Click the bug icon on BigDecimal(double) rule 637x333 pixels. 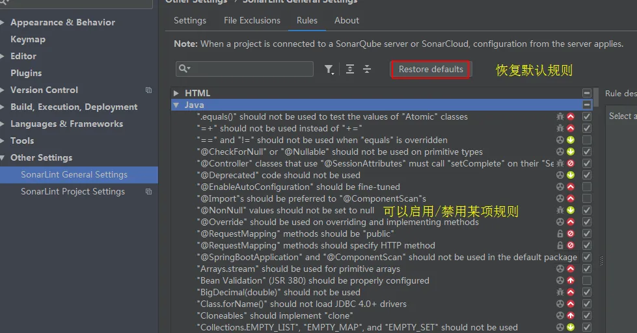coord(560,293)
